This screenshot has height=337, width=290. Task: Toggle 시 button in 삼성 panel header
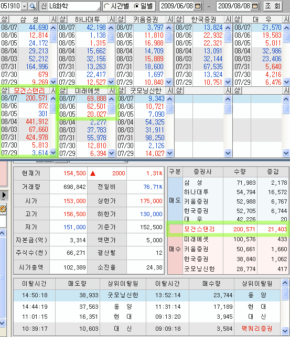(x=53, y=19)
